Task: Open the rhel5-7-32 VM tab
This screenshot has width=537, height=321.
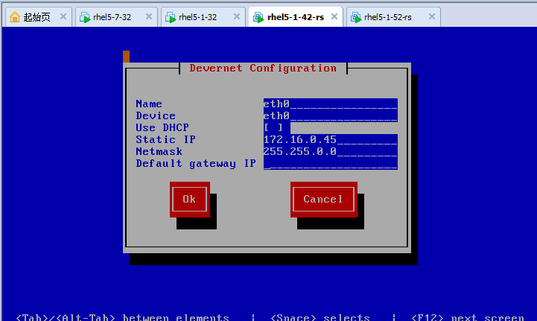Action: coord(116,17)
